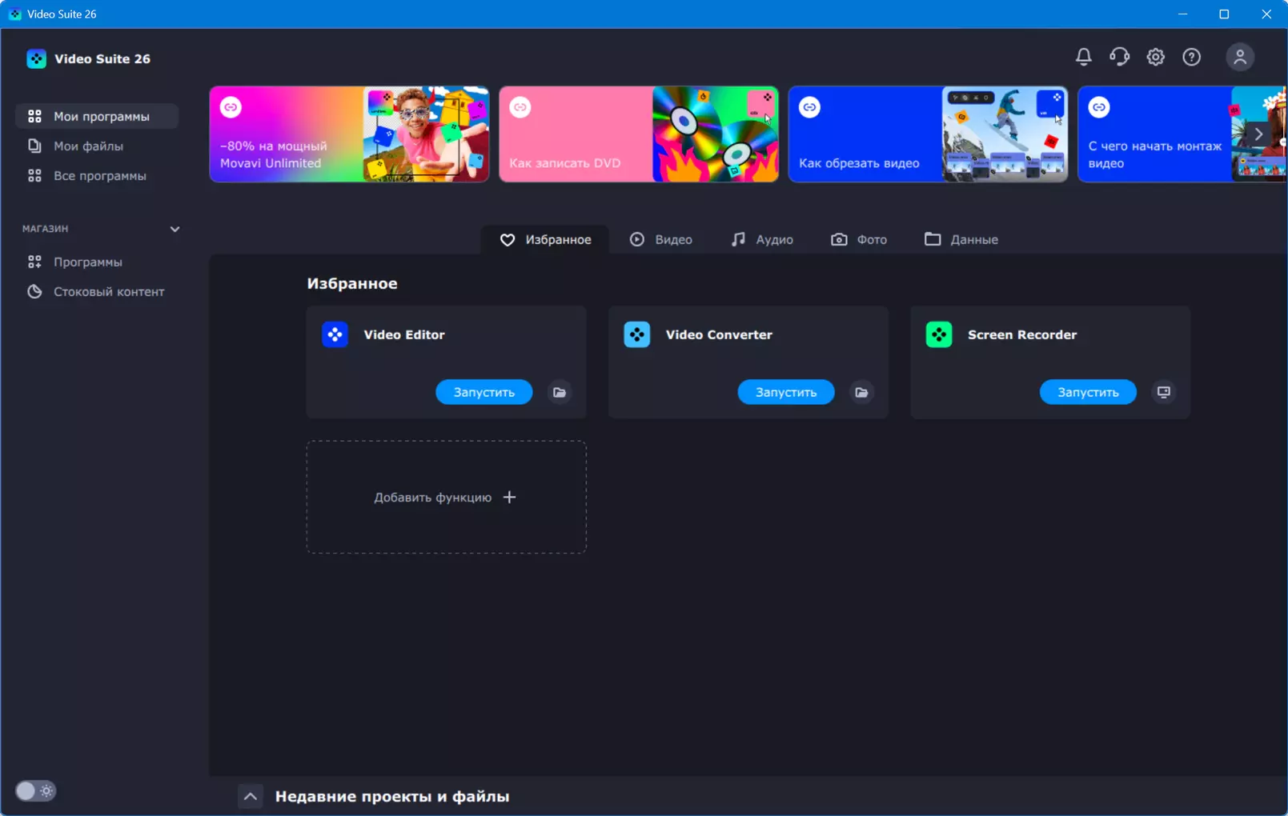Switch to the Видео tab

click(x=661, y=239)
